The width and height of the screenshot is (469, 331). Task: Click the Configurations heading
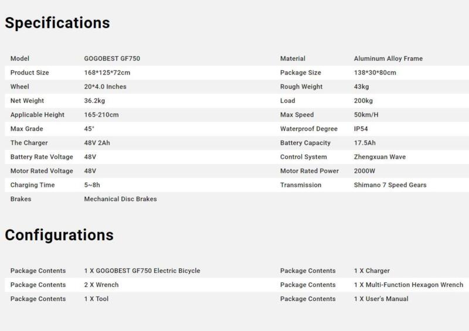(x=59, y=235)
